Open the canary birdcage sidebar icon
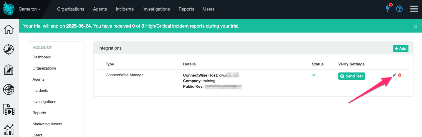 click(x=9, y=70)
